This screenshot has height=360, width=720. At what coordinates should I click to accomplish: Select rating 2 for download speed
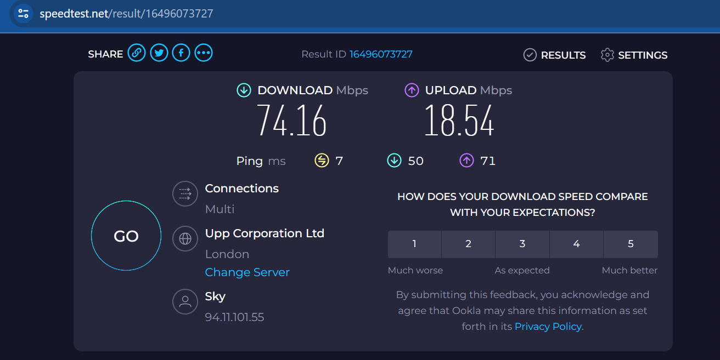click(x=468, y=244)
